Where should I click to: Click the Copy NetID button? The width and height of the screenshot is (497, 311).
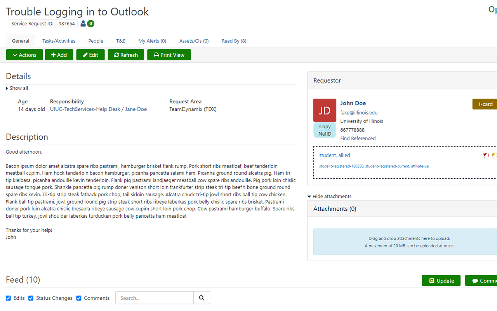325,130
